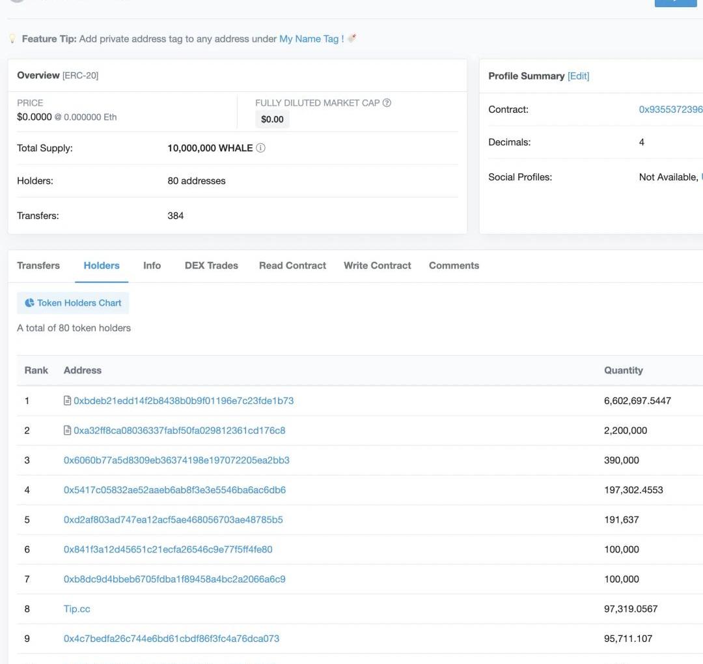Image resolution: width=703 pixels, height=664 pixels.
Task: Click the total supply info icon
Action: 261,148
